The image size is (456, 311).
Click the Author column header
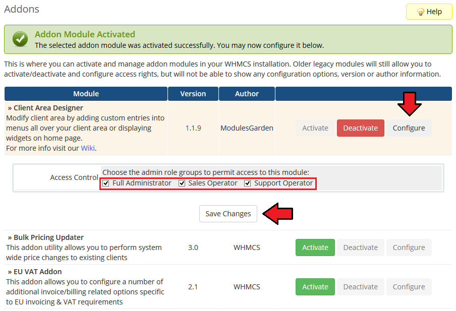click(x=247, y=94)
